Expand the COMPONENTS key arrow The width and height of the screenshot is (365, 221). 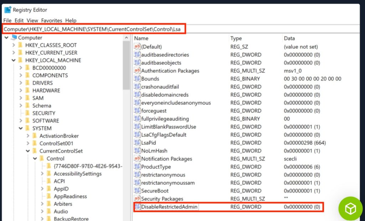pyautogui.click(x=21, y=75)
